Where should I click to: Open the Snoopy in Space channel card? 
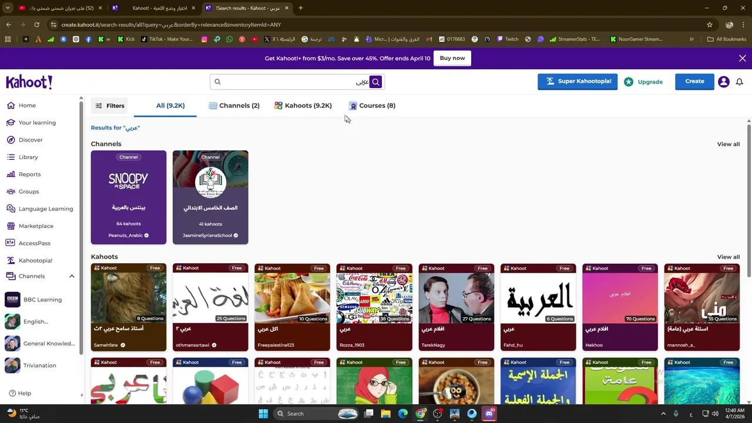129,197
